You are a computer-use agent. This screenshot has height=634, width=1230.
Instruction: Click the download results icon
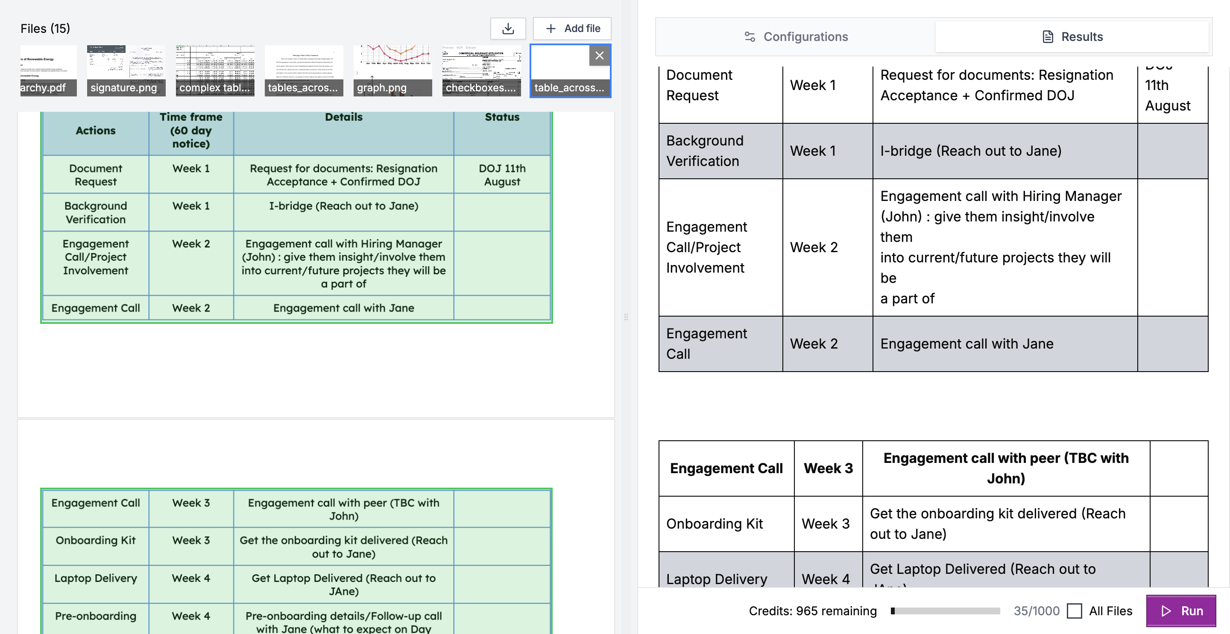507,28
